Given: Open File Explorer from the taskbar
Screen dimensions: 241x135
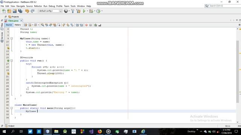Looking at the screenshot, I should [56, 132].
